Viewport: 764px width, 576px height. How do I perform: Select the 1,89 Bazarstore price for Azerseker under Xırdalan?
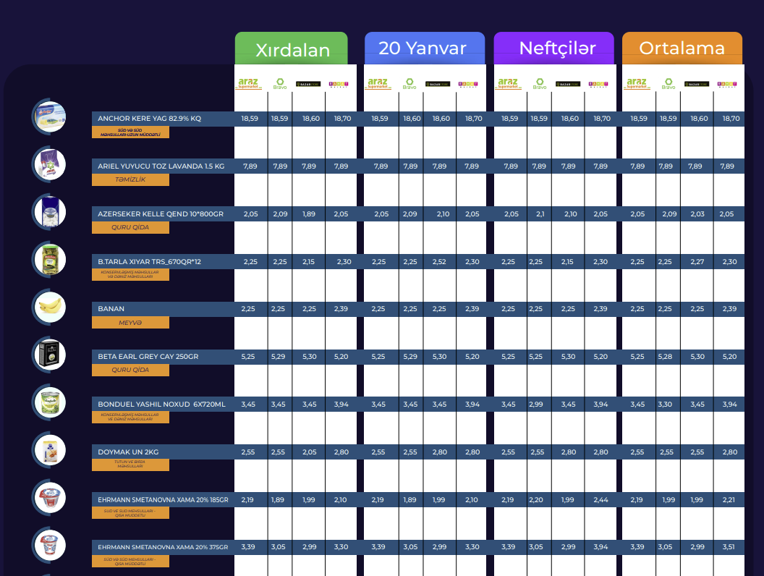pos(309,214)
